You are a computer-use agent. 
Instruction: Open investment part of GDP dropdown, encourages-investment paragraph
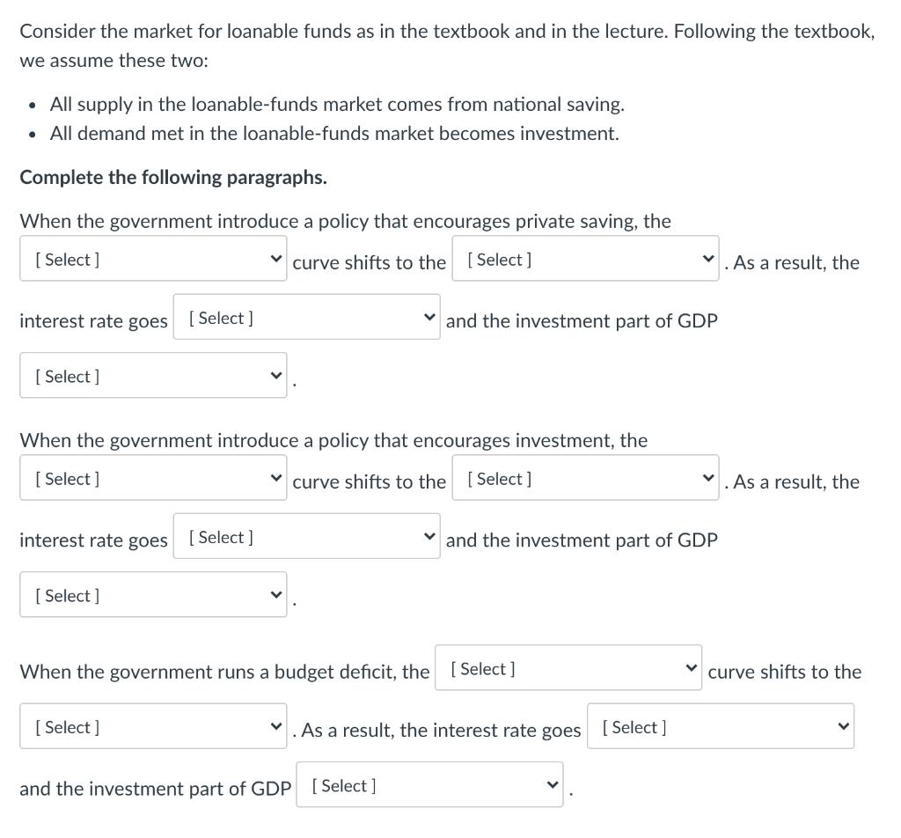click(x=153, y=596)
